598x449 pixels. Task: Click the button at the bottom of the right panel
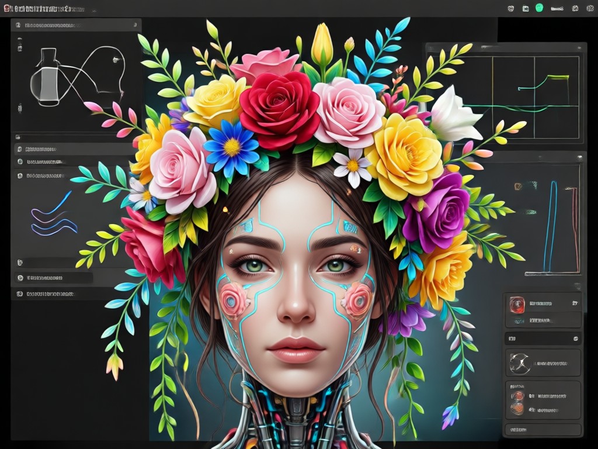click(544, 430)
